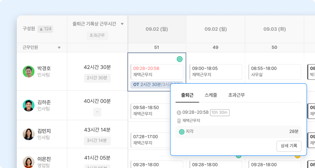The height and width of the screenshot is (168, 315).
Task: Click the green 지각 clock icon in popup
Action: (x=182, y=132)
